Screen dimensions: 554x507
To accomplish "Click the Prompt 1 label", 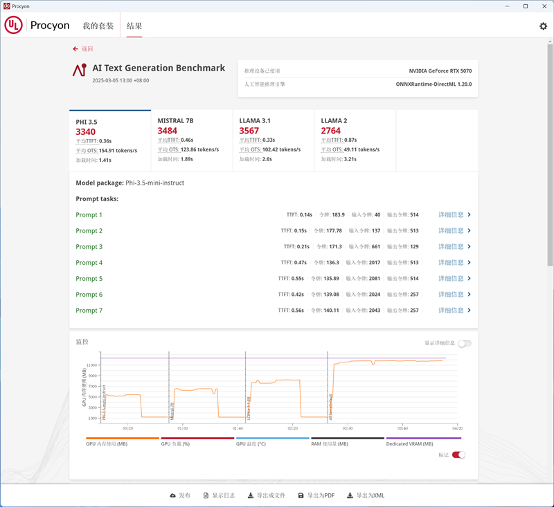I will [x=89, y=215].
